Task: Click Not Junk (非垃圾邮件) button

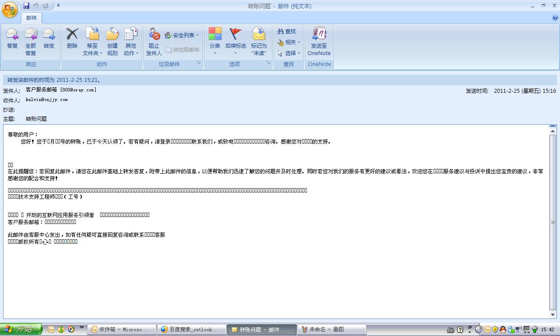Action: (182, 49)
